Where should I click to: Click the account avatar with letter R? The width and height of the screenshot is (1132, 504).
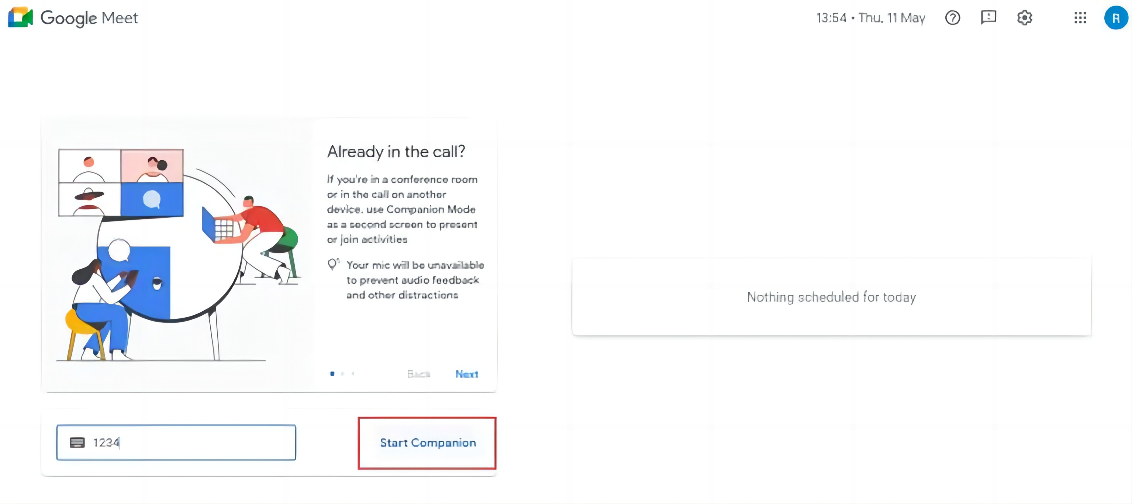click(x=1116, y=18)
